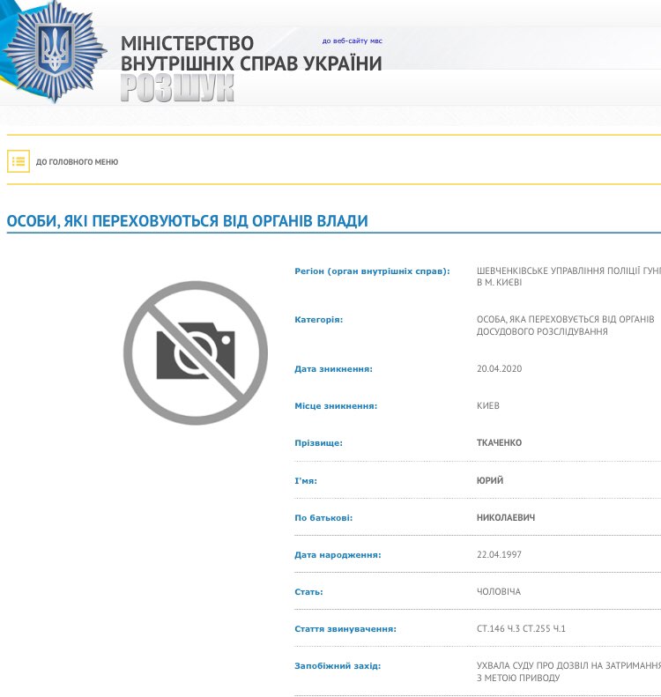
Task: Click the 'Дата народження' label
Action: (338, 555)
